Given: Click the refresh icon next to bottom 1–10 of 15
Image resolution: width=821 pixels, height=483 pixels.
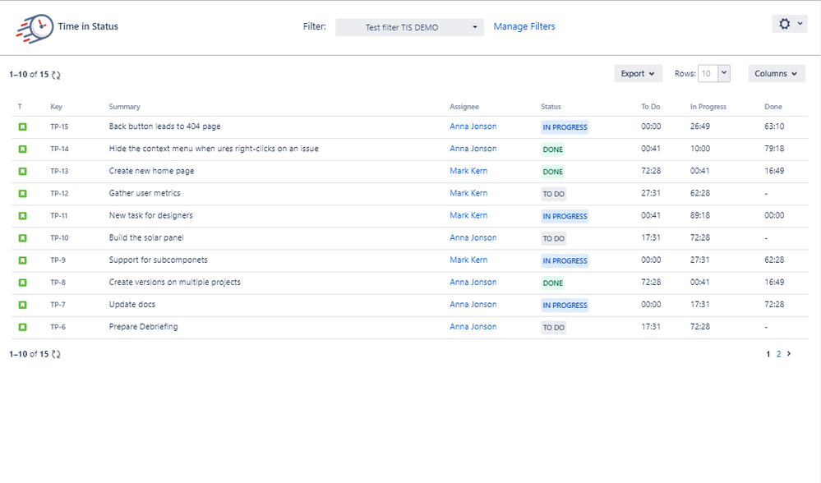Looking at the screenshot, I should click(56, 354).
